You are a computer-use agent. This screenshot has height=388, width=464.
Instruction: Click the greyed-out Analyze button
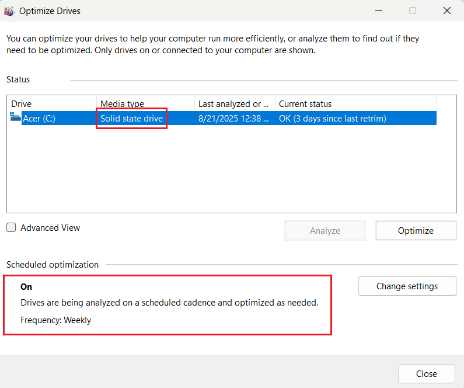pos(325,231)
